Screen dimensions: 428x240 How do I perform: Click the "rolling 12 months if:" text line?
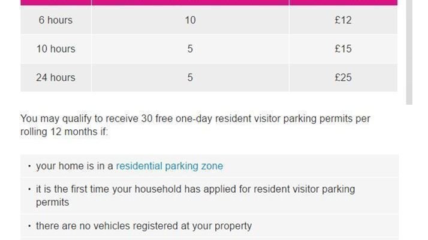64,132
